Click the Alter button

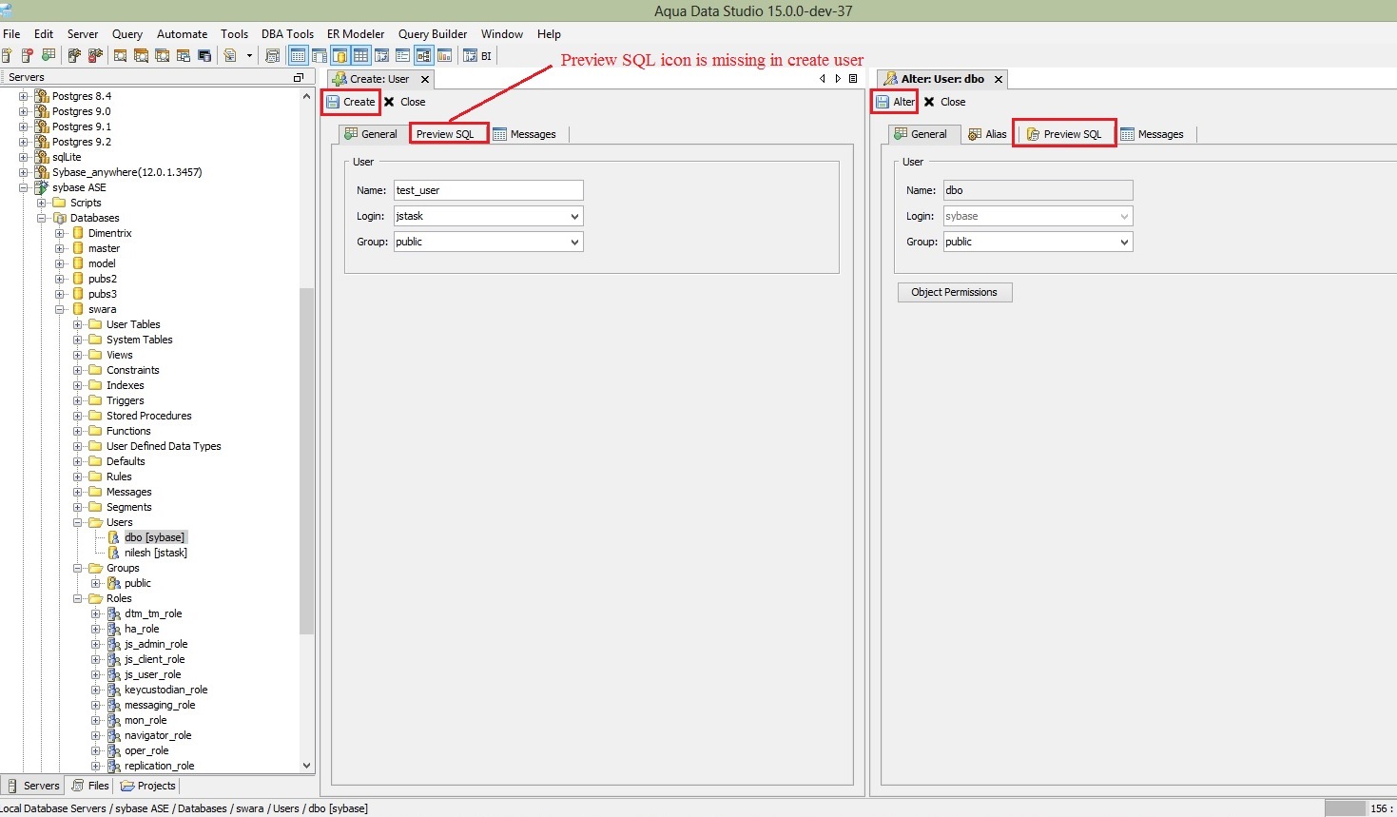pos(895,102)
